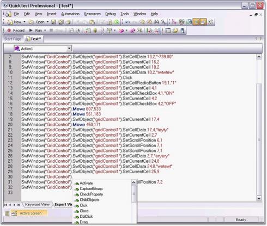267x226 pixels.
Task: Expand the dropdown beside the purple action icon
Action: pyautogui.click(x=126, y=30)
